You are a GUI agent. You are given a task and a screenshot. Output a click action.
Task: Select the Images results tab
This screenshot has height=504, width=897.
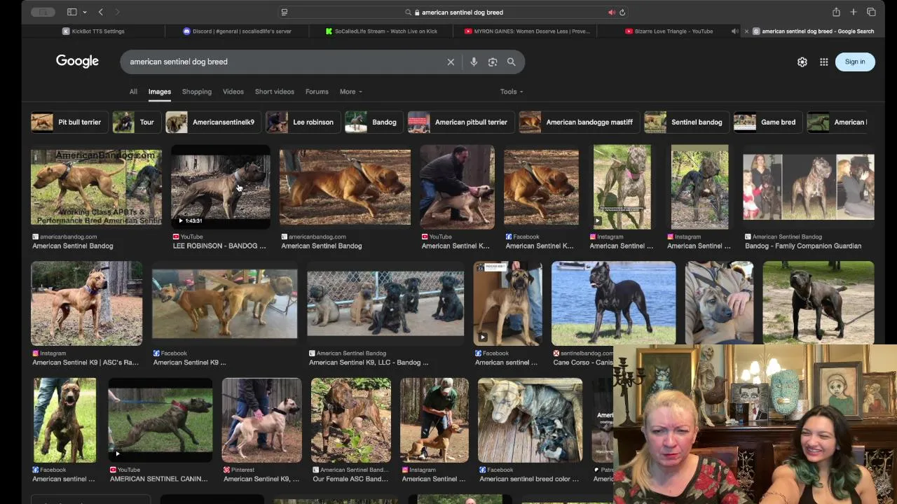(x=159, y=92)
